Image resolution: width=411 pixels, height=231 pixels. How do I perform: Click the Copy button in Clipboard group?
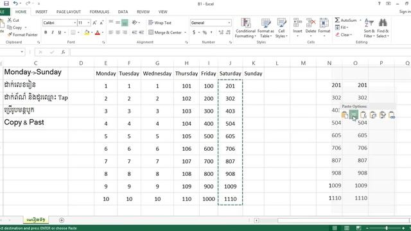coord(15,27)
